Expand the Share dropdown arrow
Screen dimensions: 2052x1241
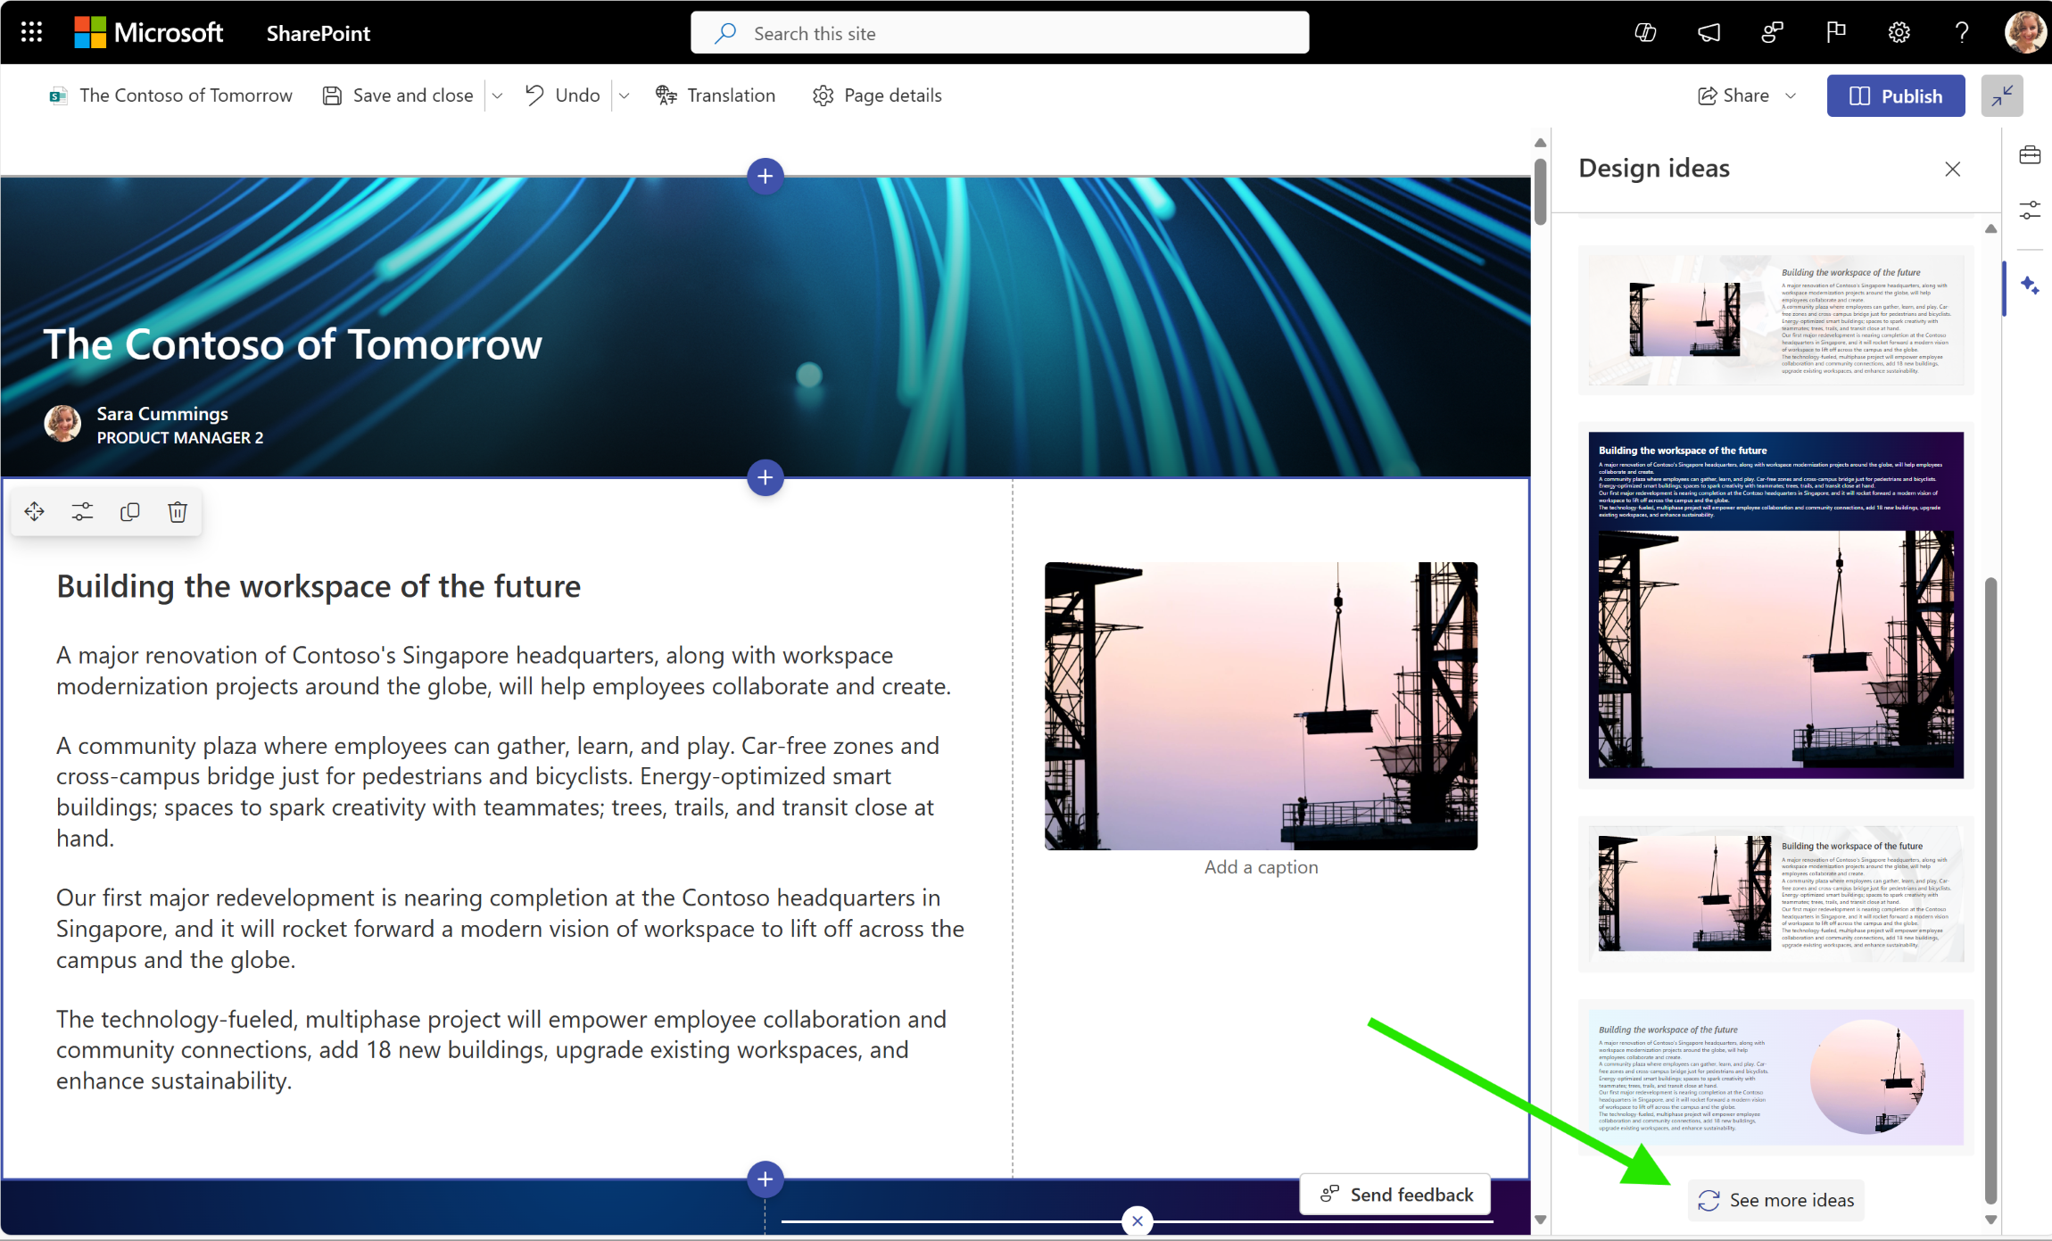1791,95
